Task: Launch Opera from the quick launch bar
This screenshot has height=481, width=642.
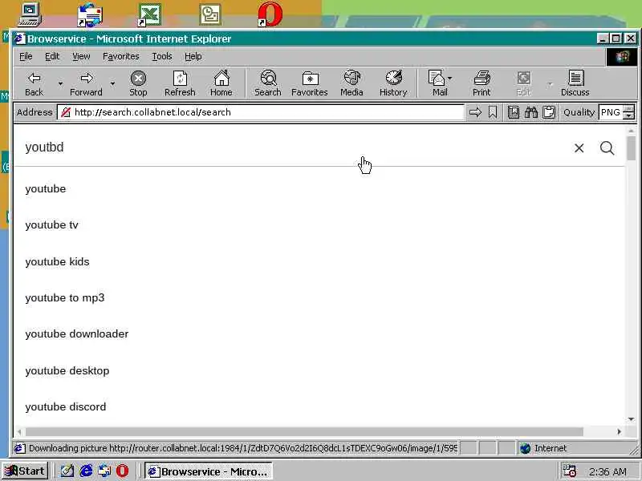Action: [x=122, y=471]
